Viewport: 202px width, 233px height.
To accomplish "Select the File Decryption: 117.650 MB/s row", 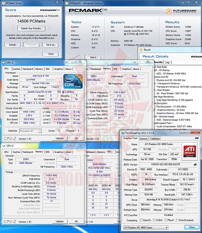I will point(171,107).
